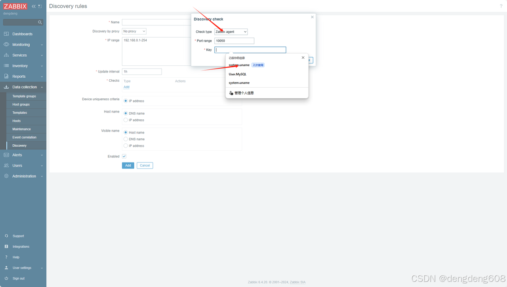Click the Add link under Checks
The height and width of the screenshot is (287, 507).
click(x=126, y=87)
